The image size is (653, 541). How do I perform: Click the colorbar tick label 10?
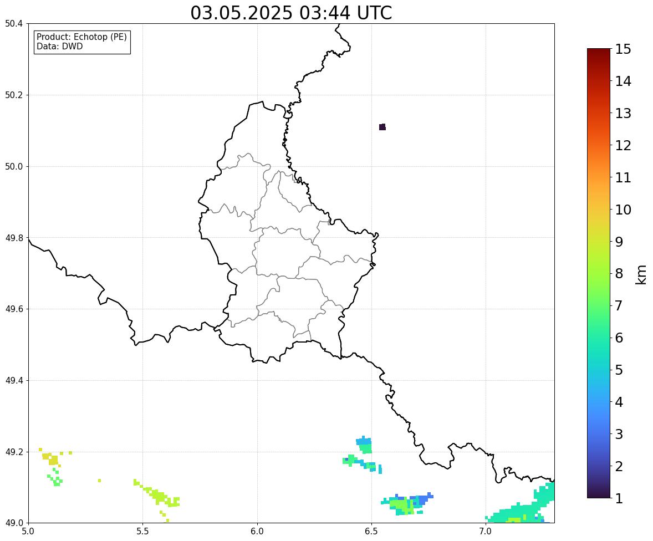(623, 210)
